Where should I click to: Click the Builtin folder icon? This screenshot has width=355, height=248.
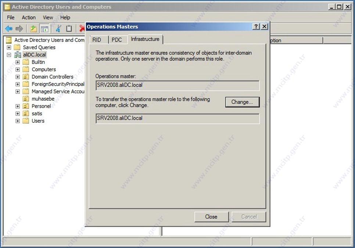26,62
